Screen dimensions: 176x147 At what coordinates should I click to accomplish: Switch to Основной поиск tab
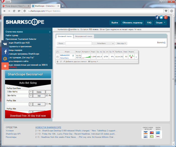click(x=65, y=36)
